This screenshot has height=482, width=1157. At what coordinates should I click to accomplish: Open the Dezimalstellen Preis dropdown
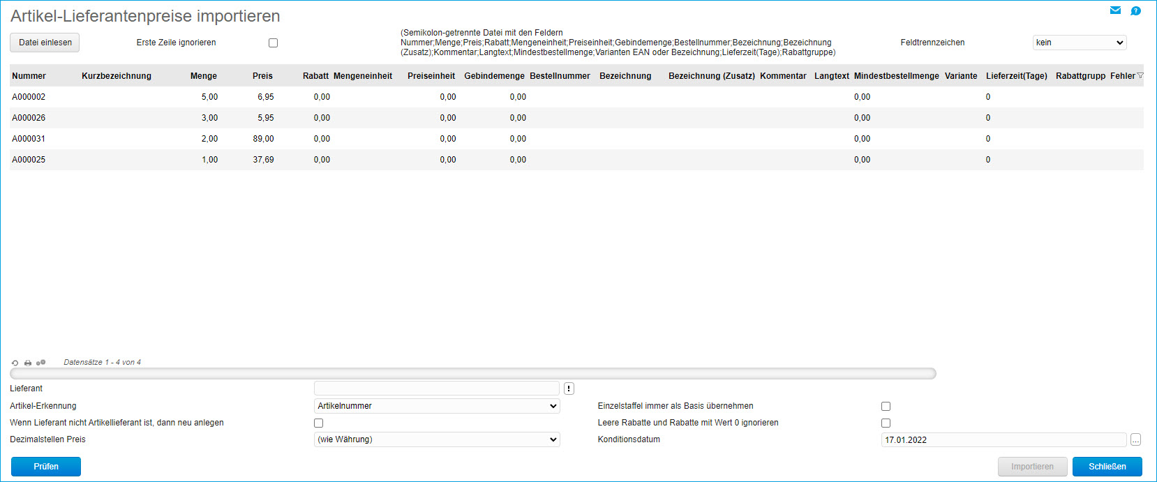tap(437, 439)
